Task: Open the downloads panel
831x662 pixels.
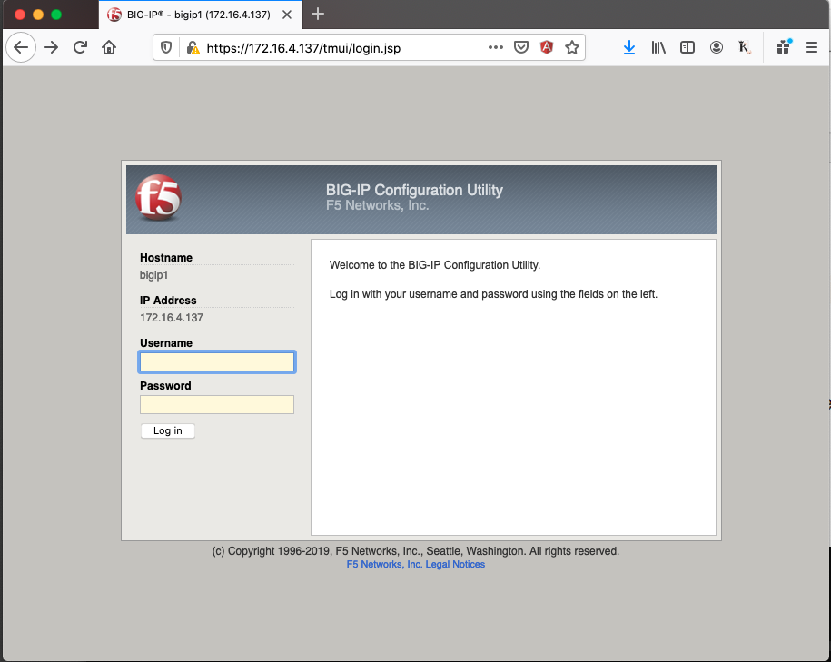Action: point(629,48)
